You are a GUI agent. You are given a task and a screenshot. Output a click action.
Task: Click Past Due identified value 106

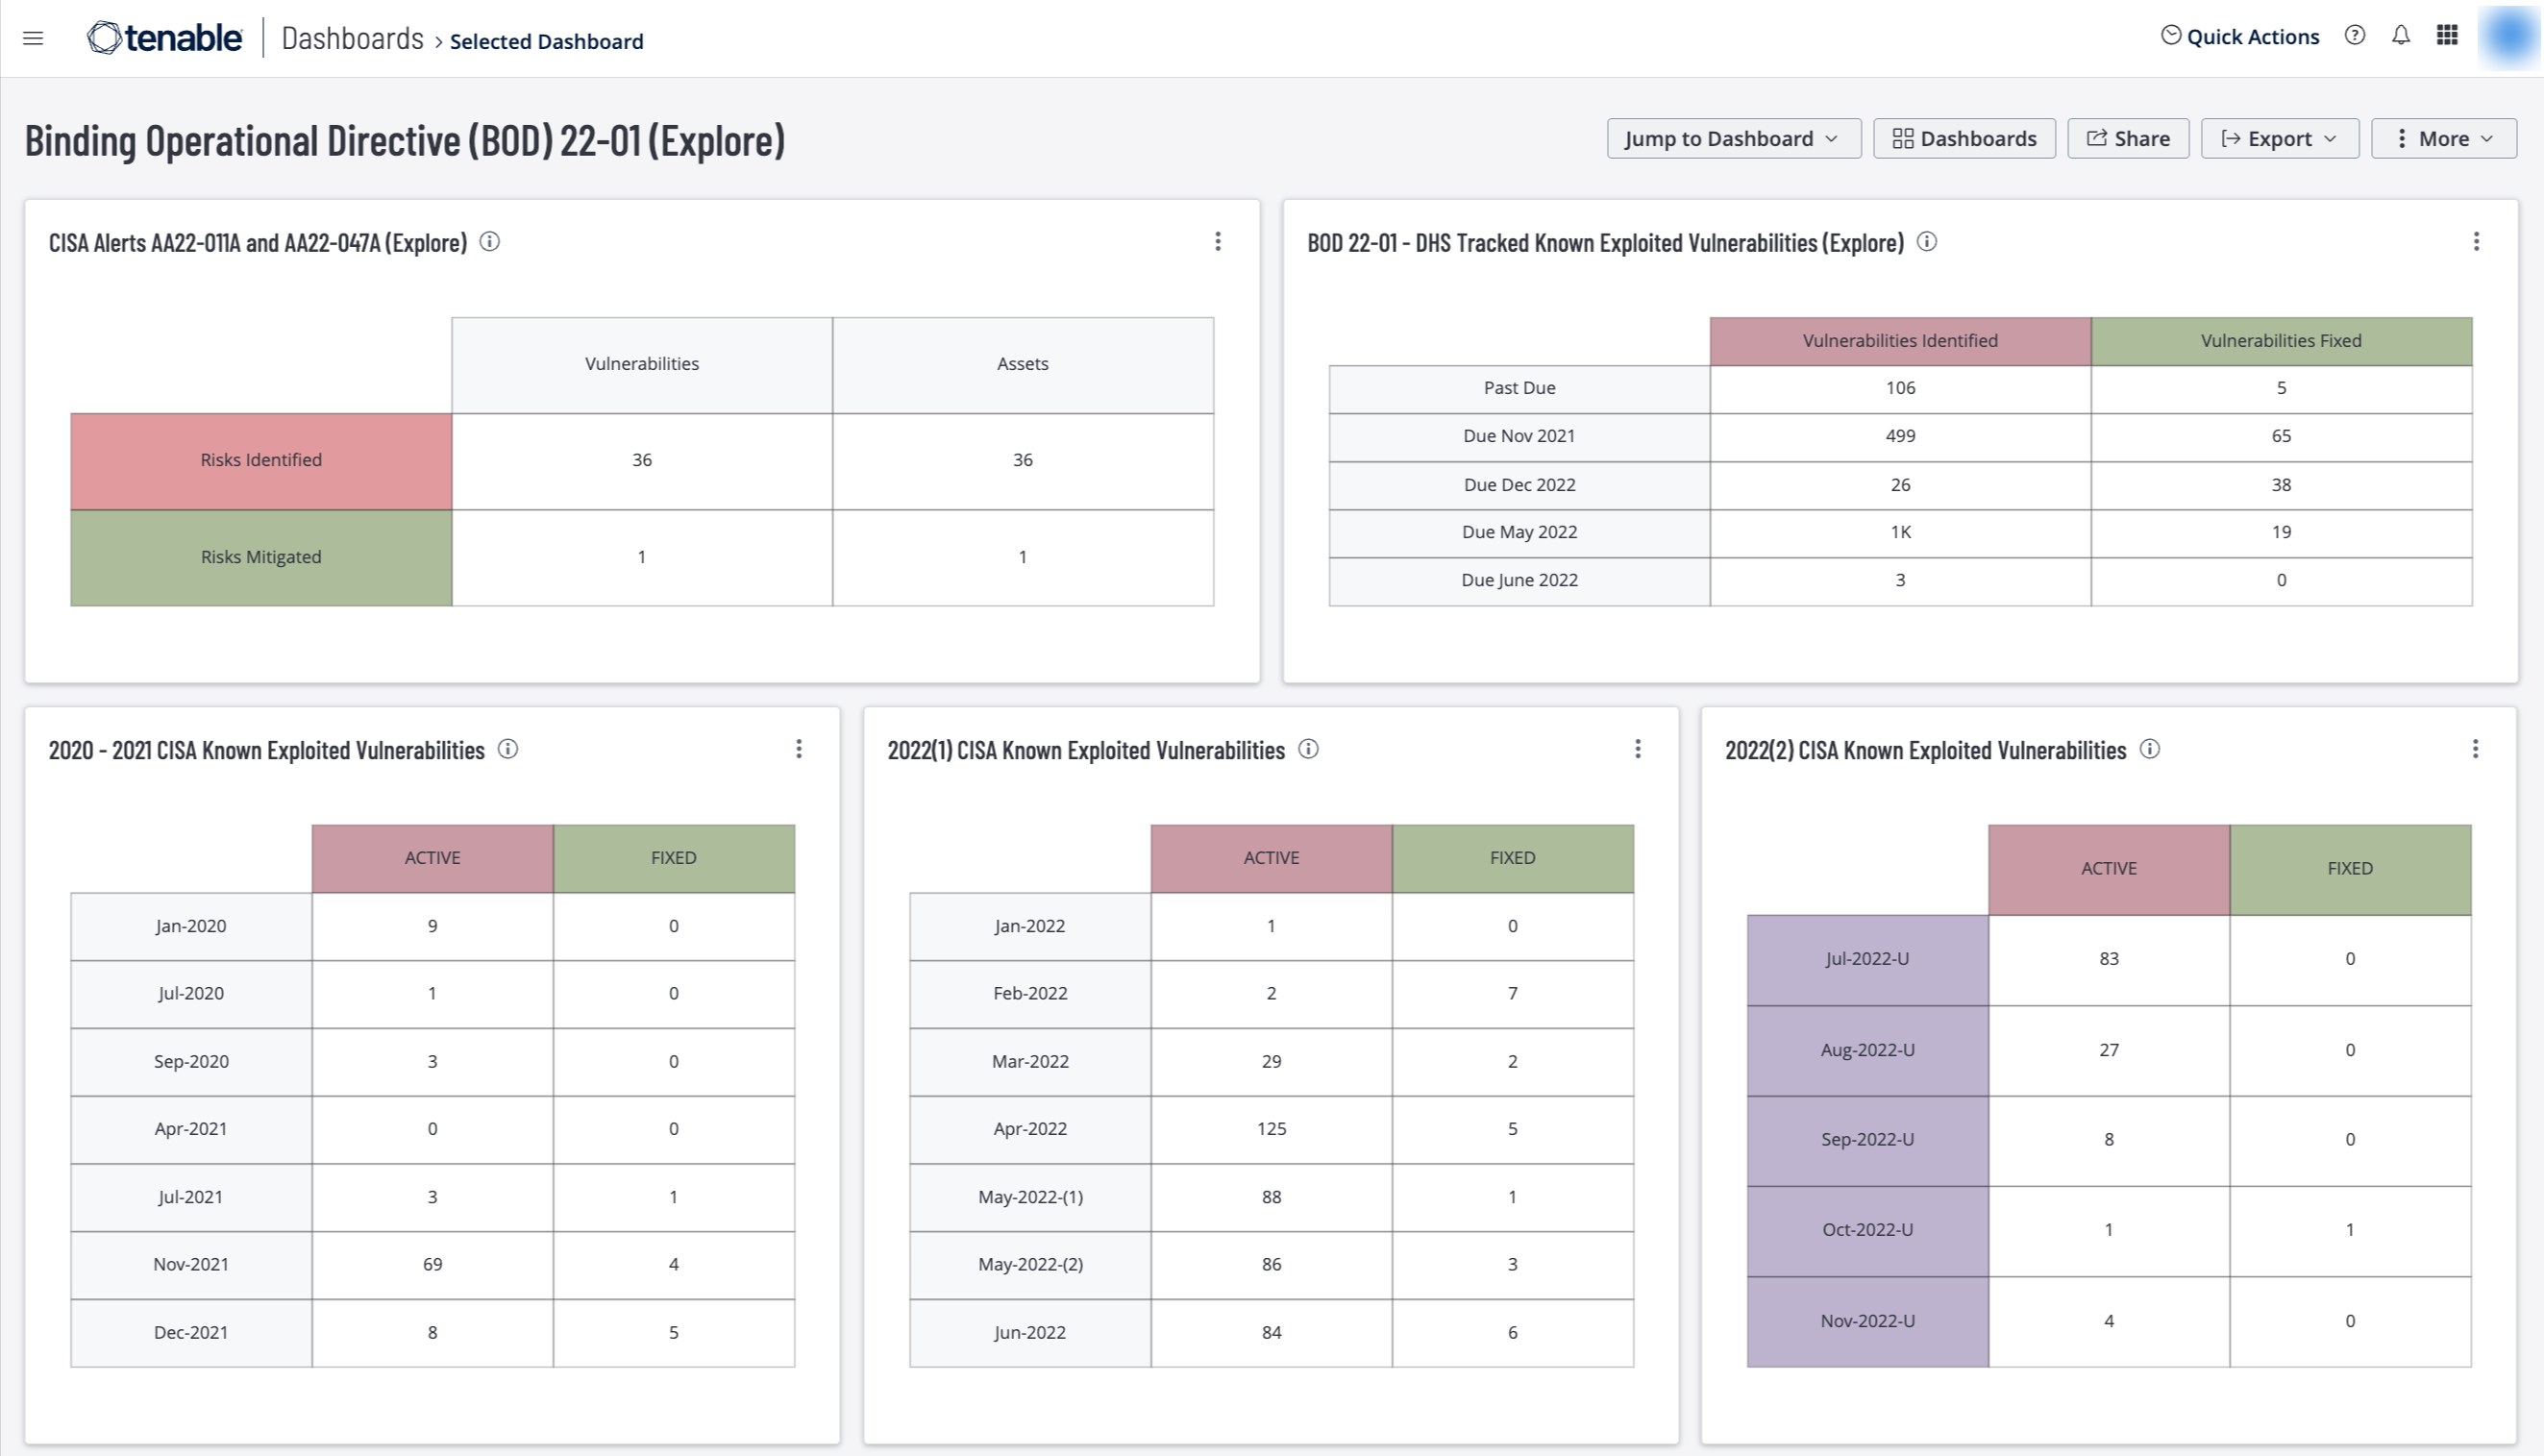pyautogui.click(x=1900, y=389)
